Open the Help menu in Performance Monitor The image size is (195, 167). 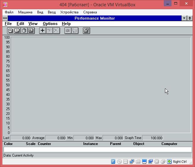(x=66, y=24)
